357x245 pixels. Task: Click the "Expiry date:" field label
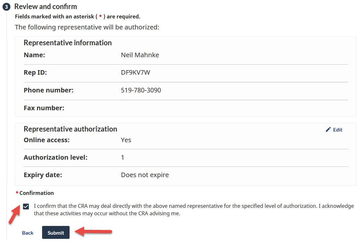(43, 175)
